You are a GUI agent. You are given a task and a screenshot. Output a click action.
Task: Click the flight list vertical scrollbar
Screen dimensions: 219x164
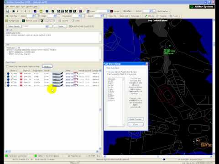(x=100, y=109)
